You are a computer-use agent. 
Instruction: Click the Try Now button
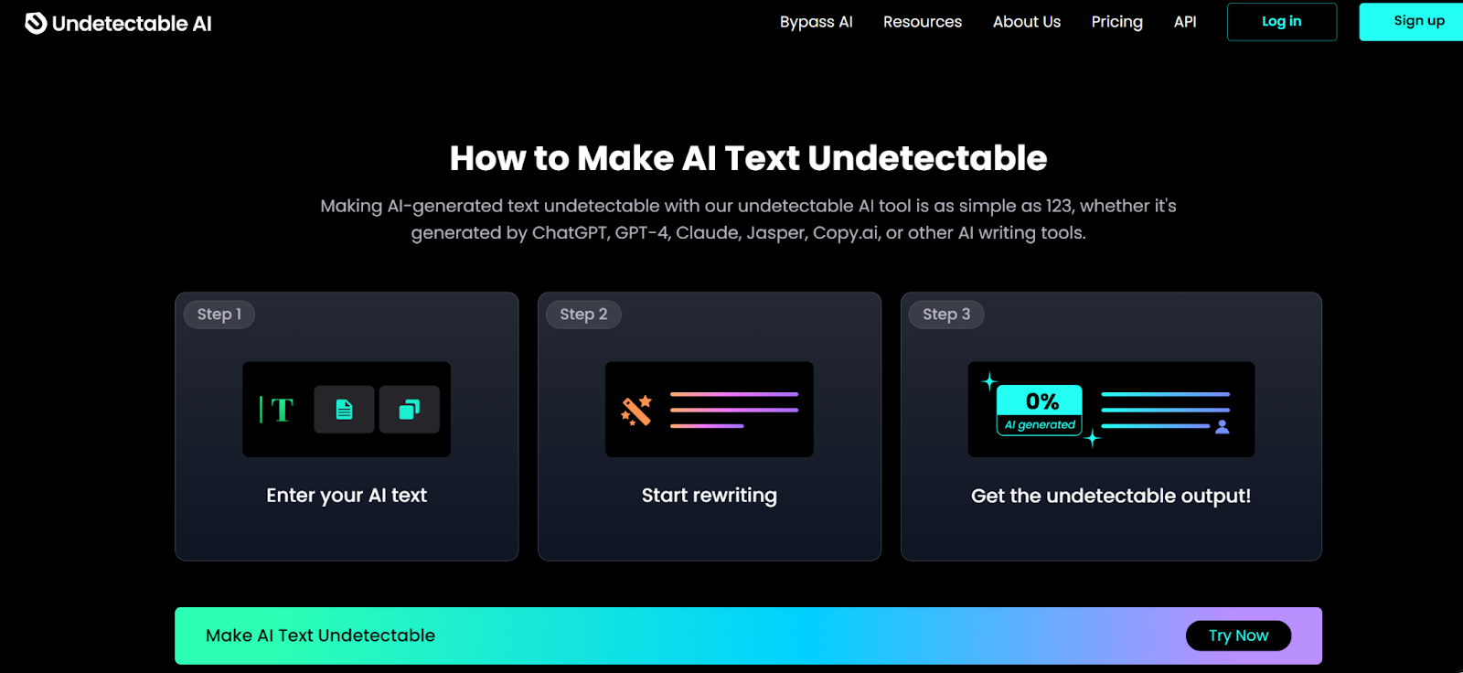pos(1238,636)
